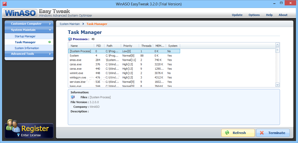Click the 740 K memory cell

pos(158,60)
